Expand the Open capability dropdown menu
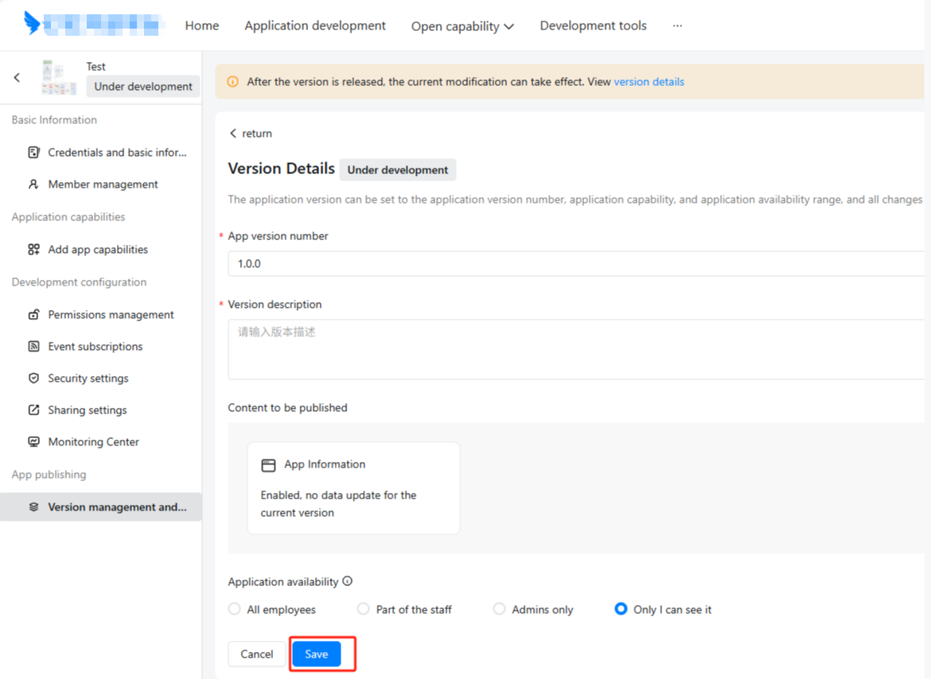Image resolution: width=931 pixels, height=679 pixels. pos(462,26)
